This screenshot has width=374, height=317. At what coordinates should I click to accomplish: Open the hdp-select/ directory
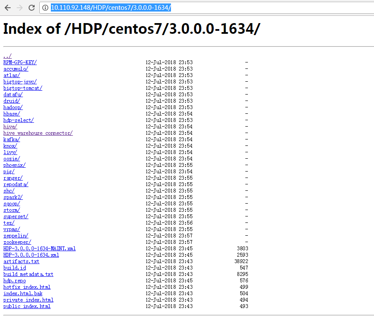19,120
